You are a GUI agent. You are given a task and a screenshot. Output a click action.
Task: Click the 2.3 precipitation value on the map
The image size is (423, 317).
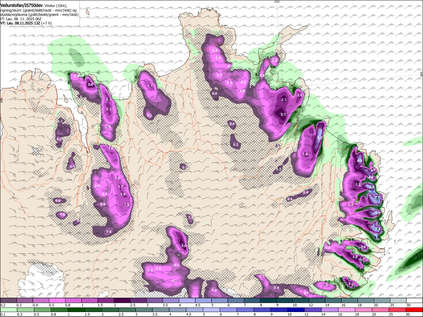108,99
